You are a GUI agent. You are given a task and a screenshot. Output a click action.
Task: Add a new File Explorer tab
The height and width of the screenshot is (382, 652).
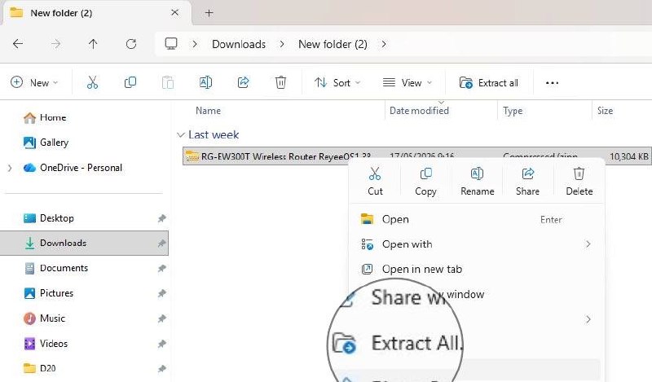pos(209,13)
